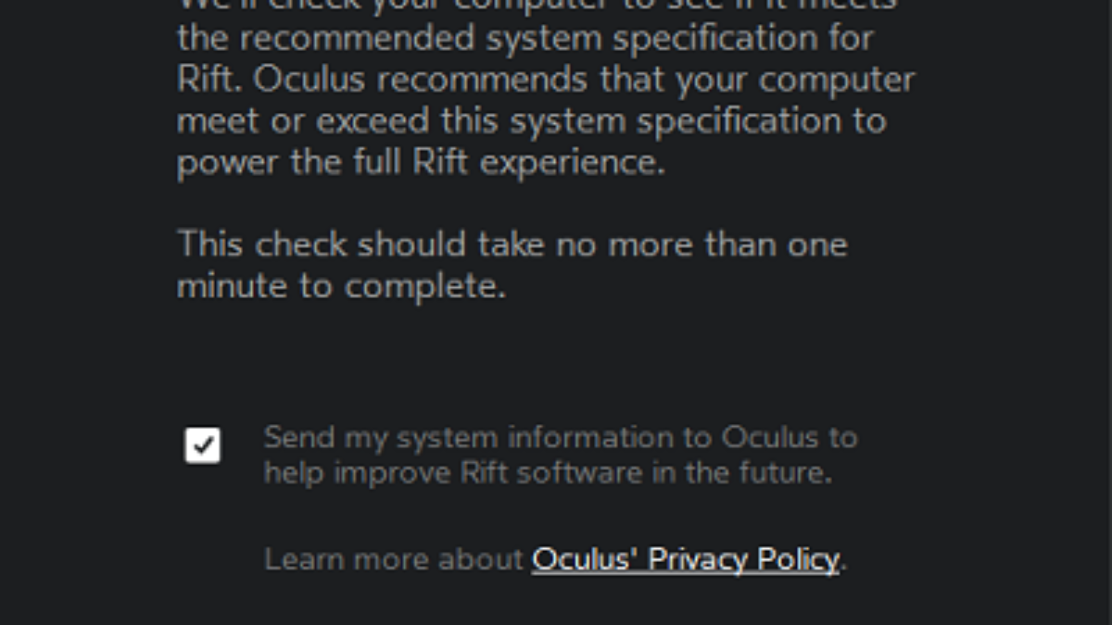This screenshot has height=625, width=1112.
Task: Click 'the recommended system specification for' line
Action: click(x=524, y=39)
